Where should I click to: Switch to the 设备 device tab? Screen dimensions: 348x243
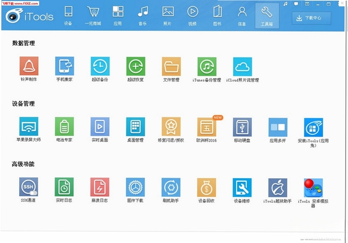[x=68, y=16]
